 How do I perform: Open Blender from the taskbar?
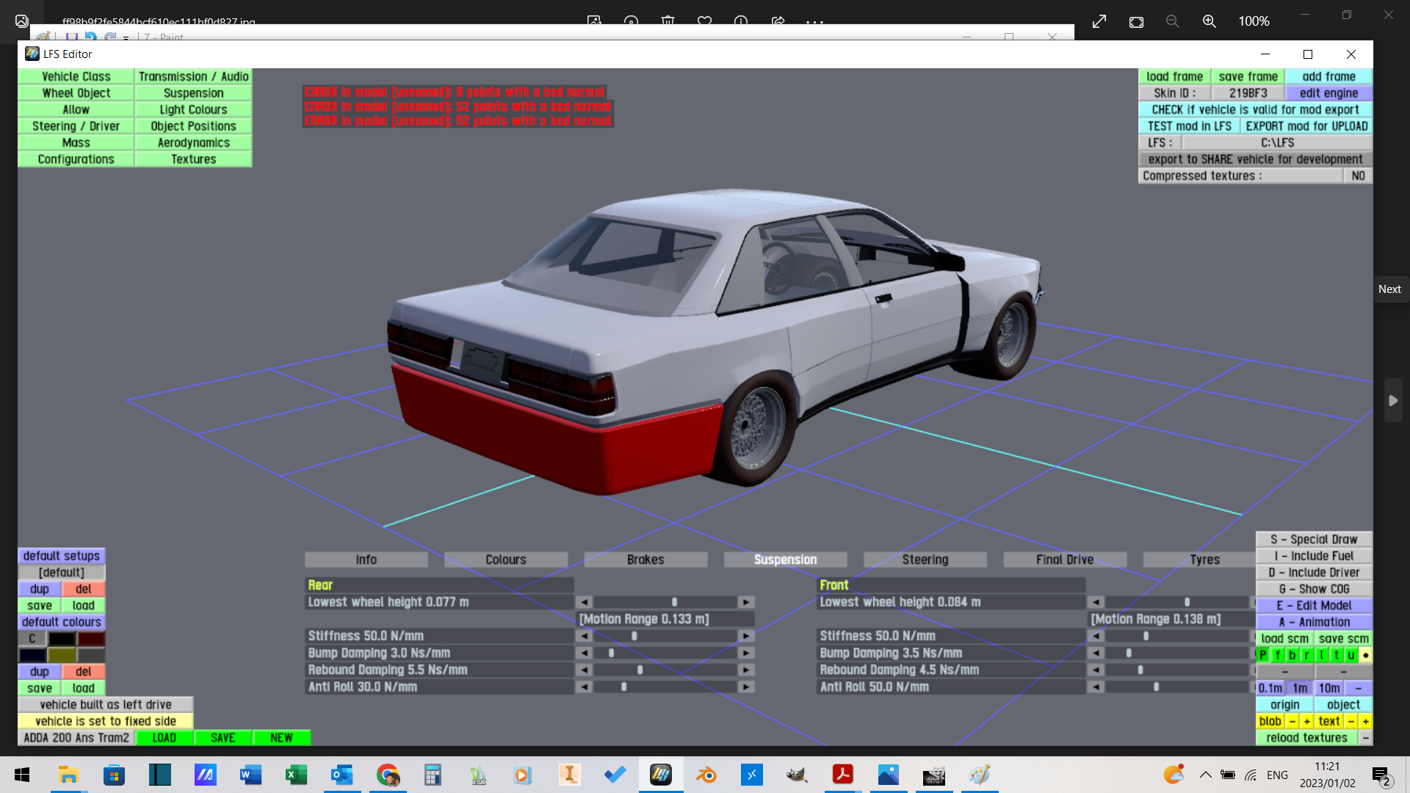706,775
